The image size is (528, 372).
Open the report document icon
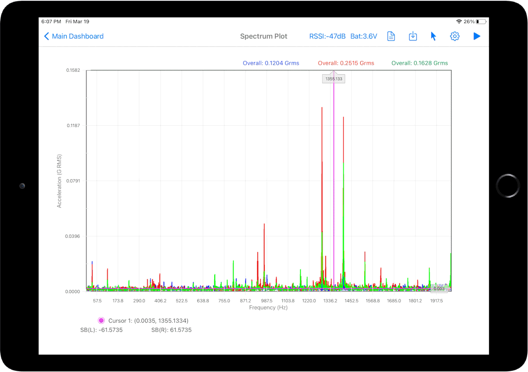[x=391, y=36]
